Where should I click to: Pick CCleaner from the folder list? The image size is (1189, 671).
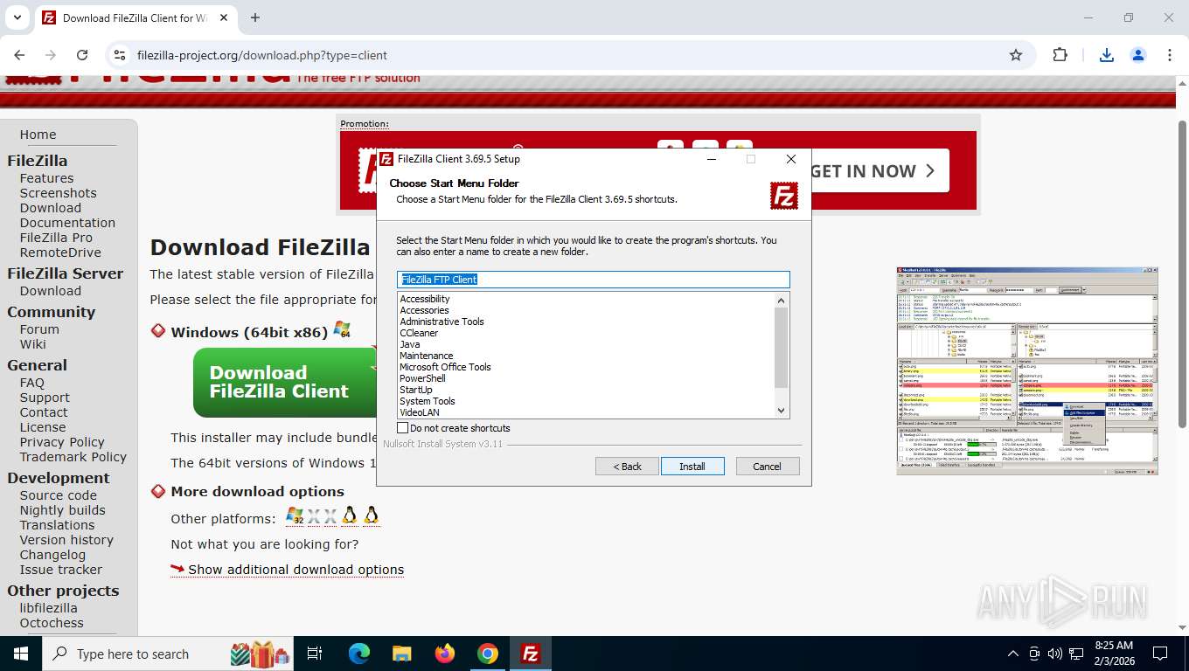419,333
